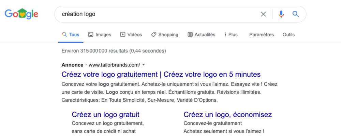Open the 'Créez votre logo gratuitement' ad link

tap(161, 74)
